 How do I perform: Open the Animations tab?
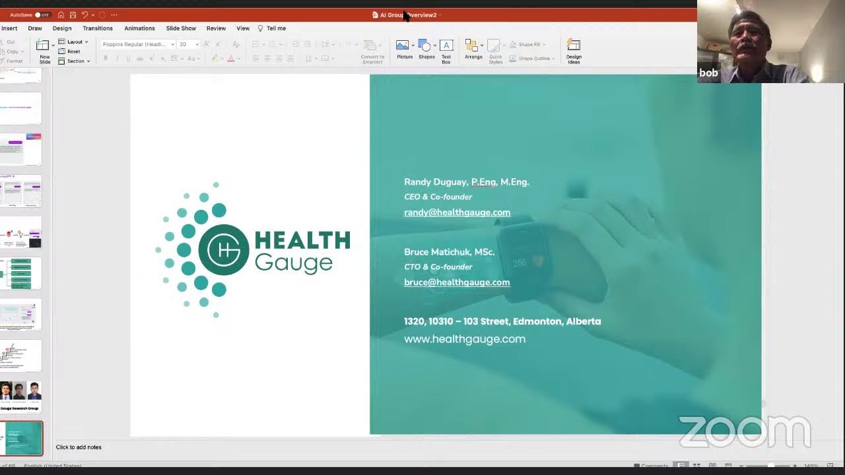(139, 28)
